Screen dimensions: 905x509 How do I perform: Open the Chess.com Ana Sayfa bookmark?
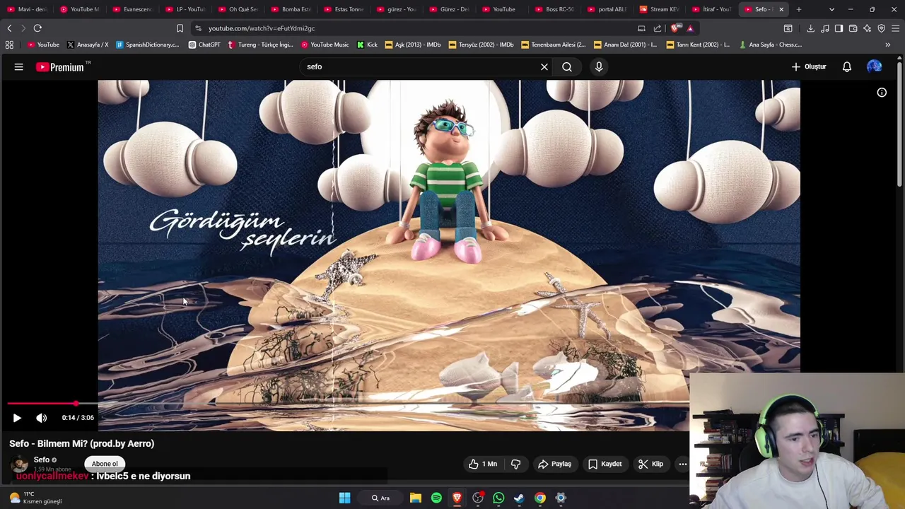(770, 45)
